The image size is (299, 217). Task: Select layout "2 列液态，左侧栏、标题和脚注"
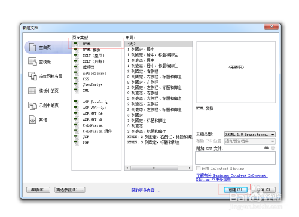(x=154, y=109)
